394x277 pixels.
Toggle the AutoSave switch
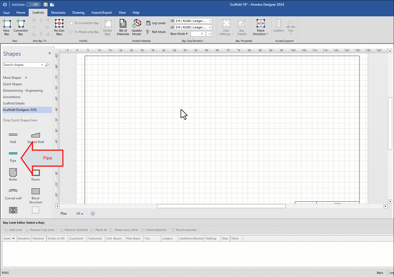pos(33,5)
